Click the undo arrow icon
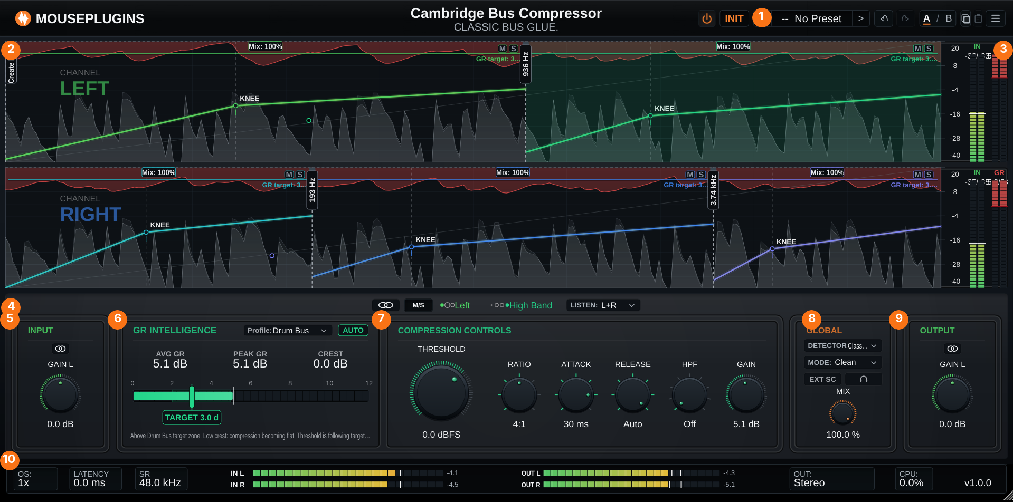Image resolution: width=1013 pixels, height=502 pixels. (884, 18)
